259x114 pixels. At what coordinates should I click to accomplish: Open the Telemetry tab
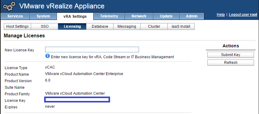109,16
